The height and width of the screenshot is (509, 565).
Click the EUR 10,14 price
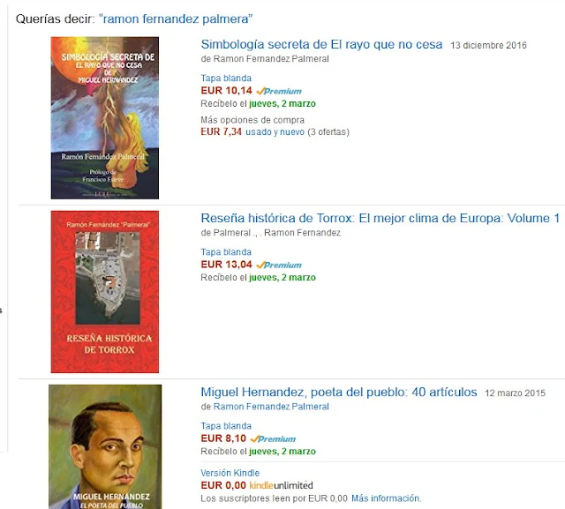226,91
